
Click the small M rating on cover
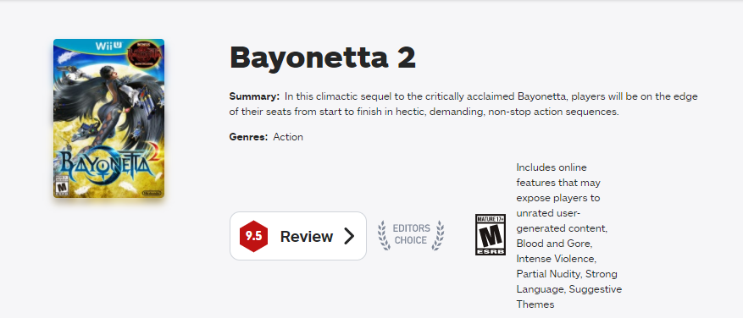[x=61, y=185]
